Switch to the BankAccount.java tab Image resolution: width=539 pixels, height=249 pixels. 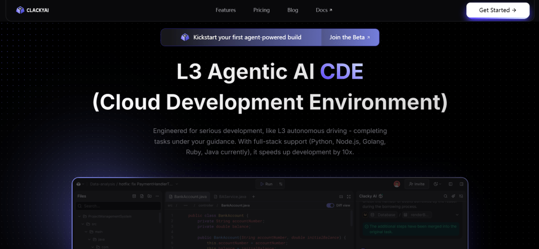(x=187, y=196)
